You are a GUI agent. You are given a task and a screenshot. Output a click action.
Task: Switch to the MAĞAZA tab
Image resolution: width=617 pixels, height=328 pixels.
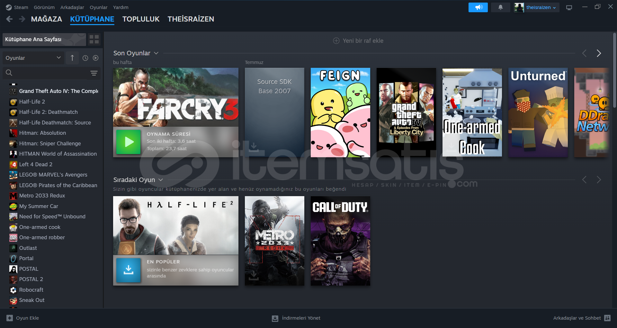(x=47, y=19)
